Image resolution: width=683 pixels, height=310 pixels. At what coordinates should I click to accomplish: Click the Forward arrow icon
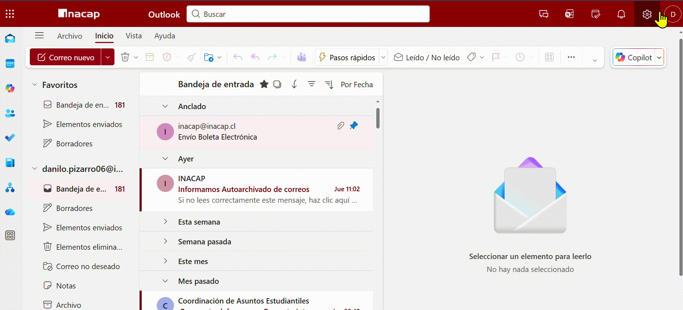point(272,57)
